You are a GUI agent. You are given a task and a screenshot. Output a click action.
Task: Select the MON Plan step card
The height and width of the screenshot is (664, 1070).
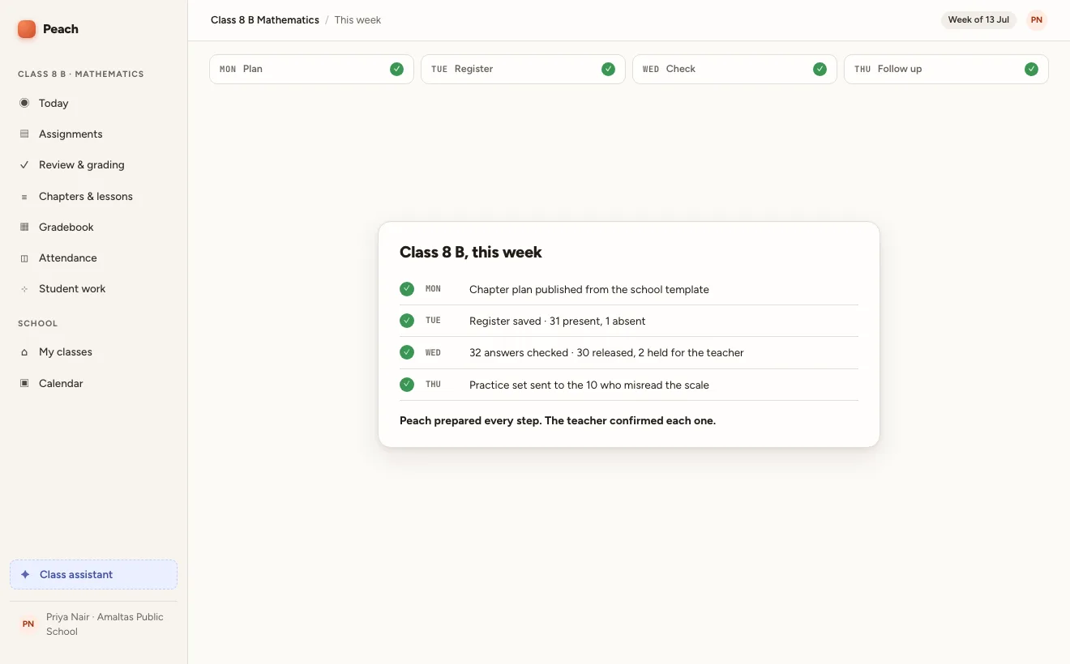(311, 69)
